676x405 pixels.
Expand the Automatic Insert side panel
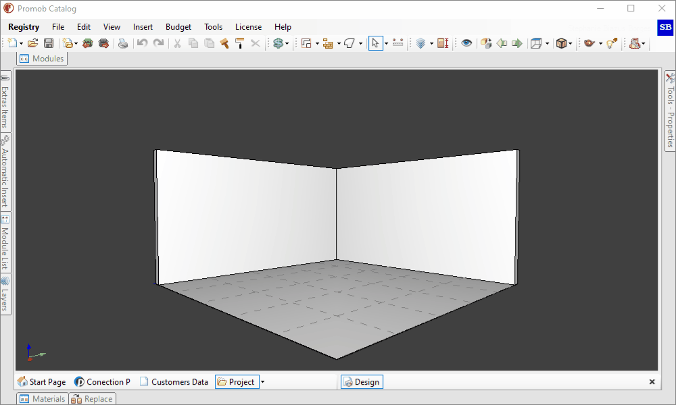[5, 171]
